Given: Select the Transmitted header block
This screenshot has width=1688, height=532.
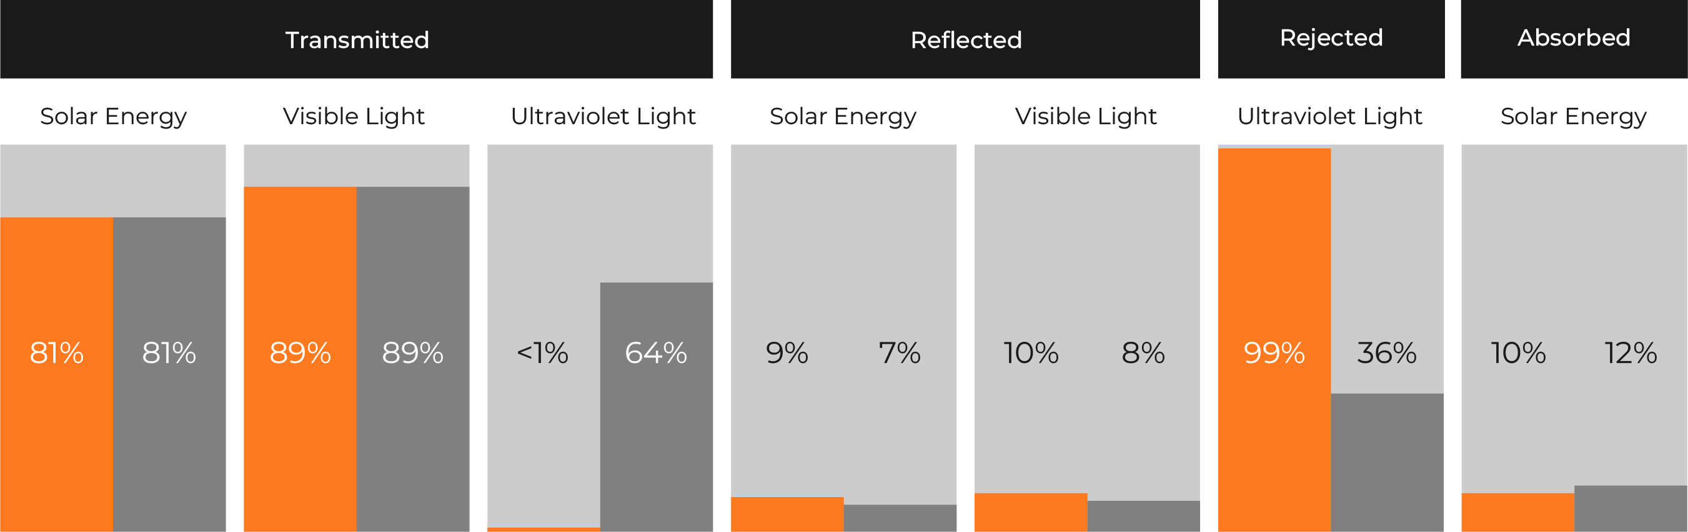Looking at the screenshot, I should pyautogui.click(x=357, y=39).
